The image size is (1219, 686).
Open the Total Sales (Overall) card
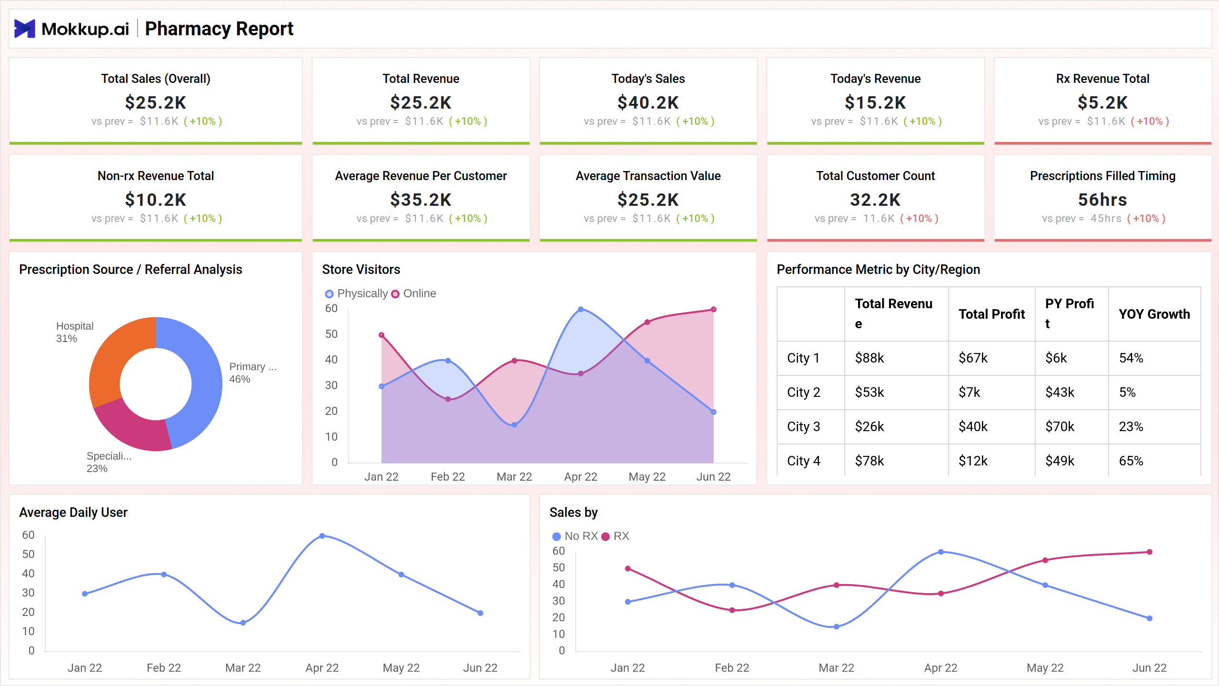(156, 101)
